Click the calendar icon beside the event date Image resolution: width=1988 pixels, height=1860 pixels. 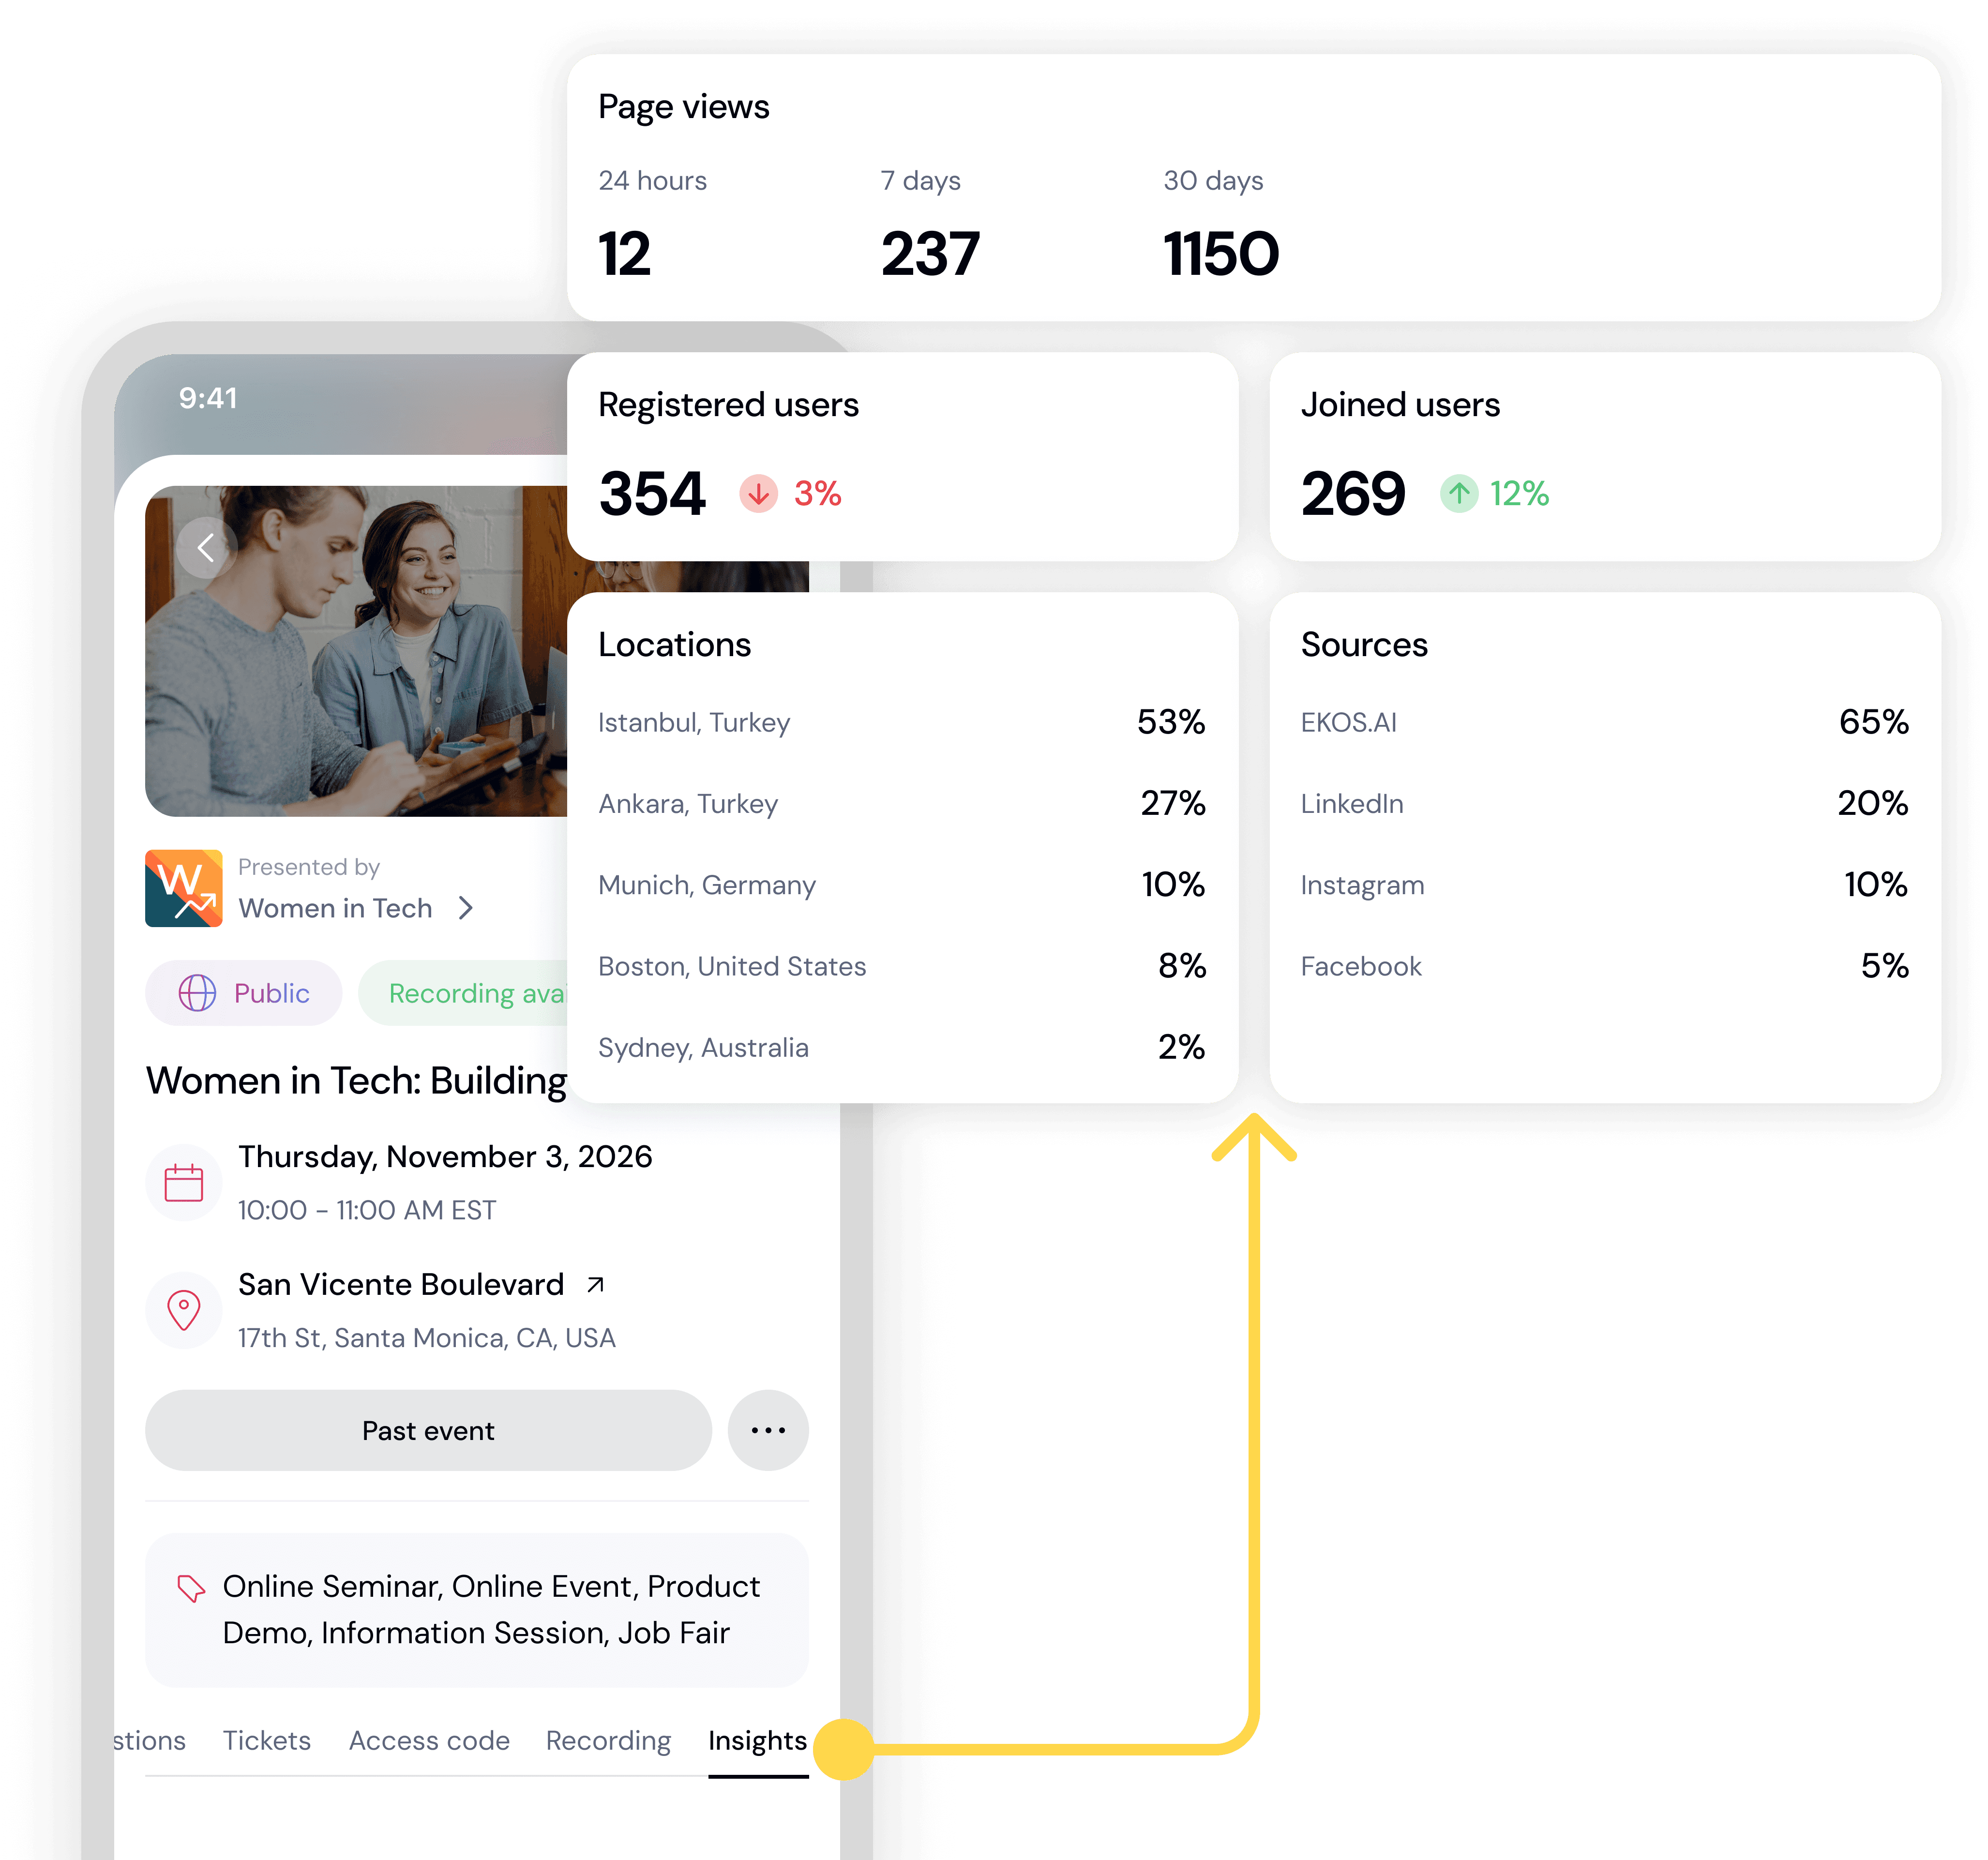[x=184, y=1182]
